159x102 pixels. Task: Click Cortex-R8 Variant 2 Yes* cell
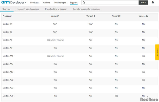click(91, 32)
